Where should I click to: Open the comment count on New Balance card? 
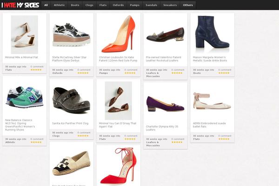tap(37, 139)
